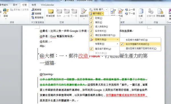
Task: Click the 語言 language globe icon
Action: point(6,13)
